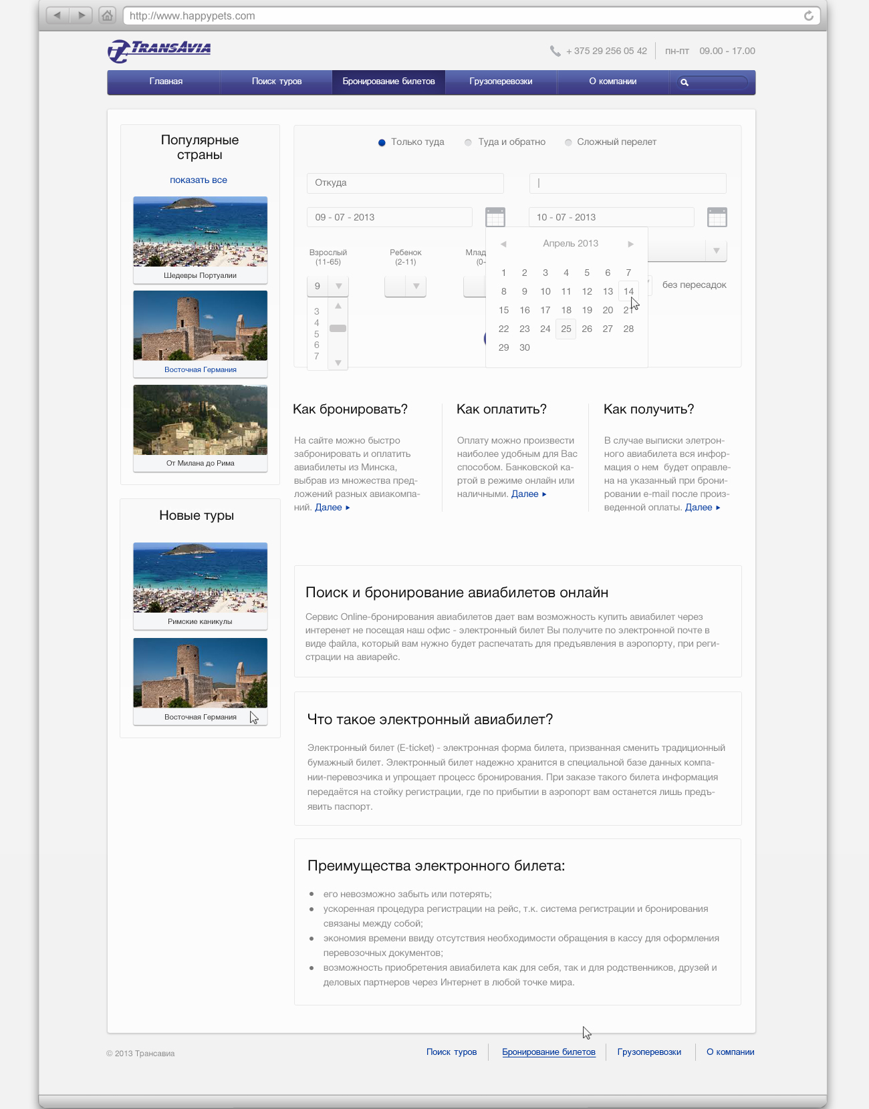The width and height of the screenshot is (869, 1109).
Task: Click the 'показать все' link
Action: 199,180
